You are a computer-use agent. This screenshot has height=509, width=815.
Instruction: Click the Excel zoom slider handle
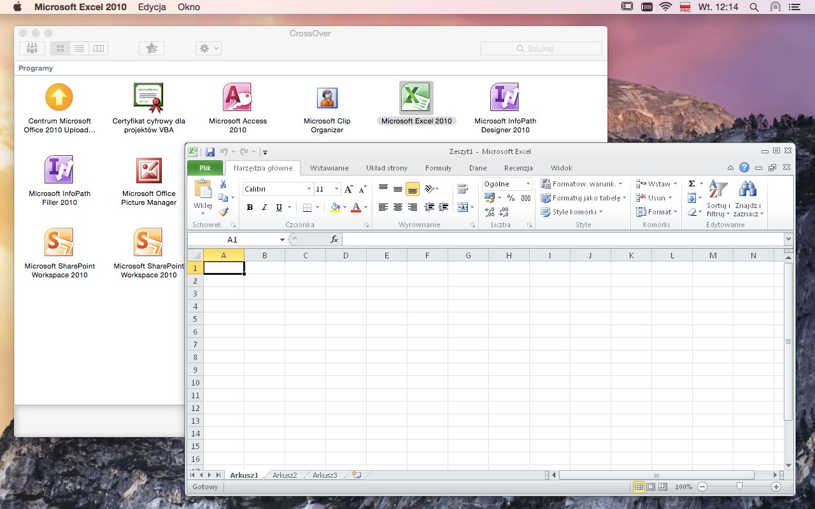pos(739,487)
